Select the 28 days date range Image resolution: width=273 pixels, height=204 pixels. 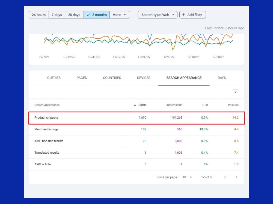74,15
